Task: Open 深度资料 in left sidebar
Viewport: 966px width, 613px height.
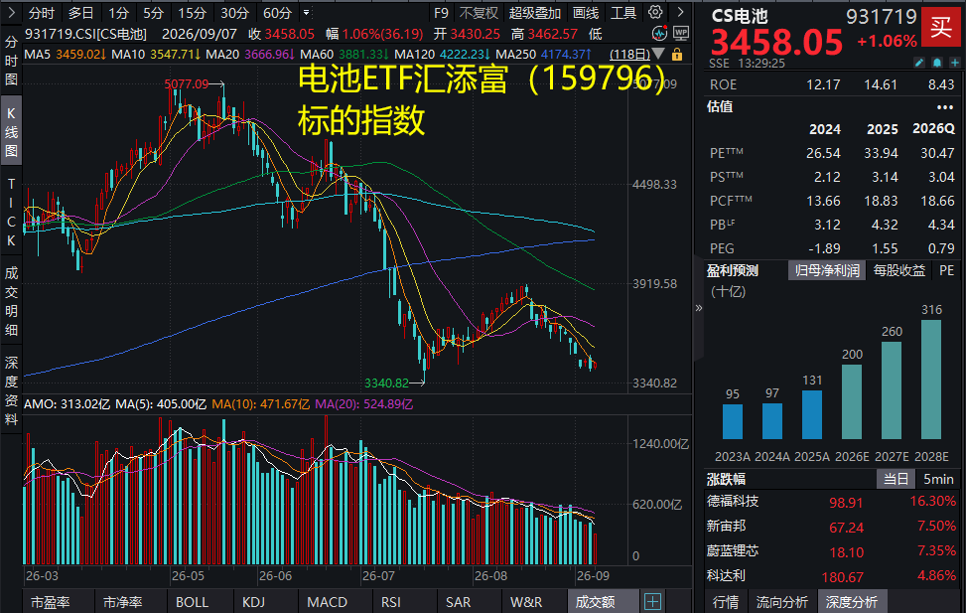Action: (11, 391)
